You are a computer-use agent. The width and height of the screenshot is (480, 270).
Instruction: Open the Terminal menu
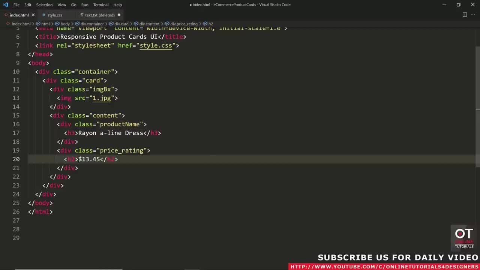(x=100, y=5)
